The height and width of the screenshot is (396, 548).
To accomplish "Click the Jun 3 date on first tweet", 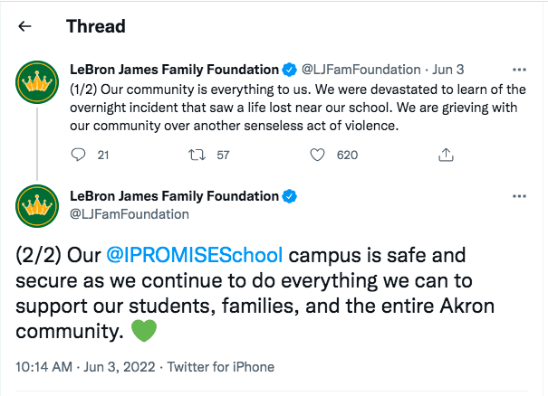I will [x=448, y=70].
